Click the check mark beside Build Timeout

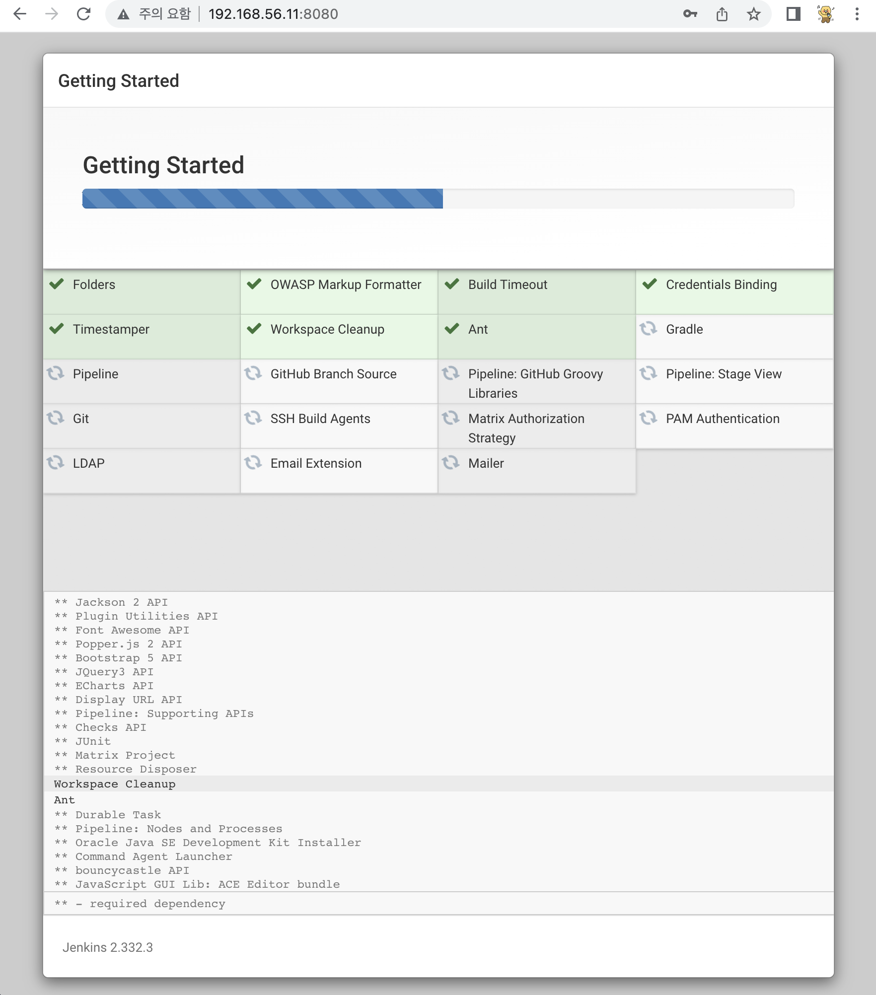[452, 284]
